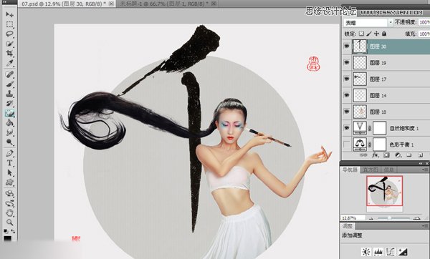Click the Navigator zoom in button
430x259 pixels.
(x=417, y=218)
